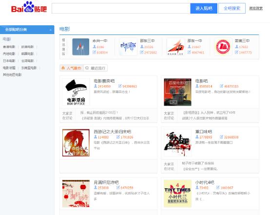Select 欧美电影 category
270x215 pixels.
tap(27, 47)
